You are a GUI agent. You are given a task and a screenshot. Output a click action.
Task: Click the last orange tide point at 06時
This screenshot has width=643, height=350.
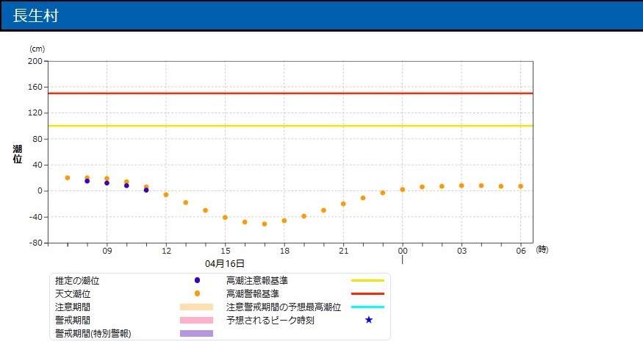tap(520, 186)
